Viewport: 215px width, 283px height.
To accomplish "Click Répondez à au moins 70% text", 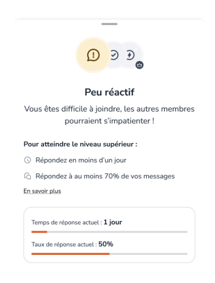I will (105, 176).
